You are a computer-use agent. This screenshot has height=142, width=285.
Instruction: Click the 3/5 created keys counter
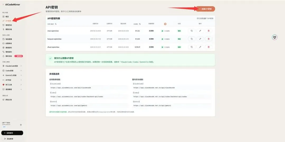205,19
